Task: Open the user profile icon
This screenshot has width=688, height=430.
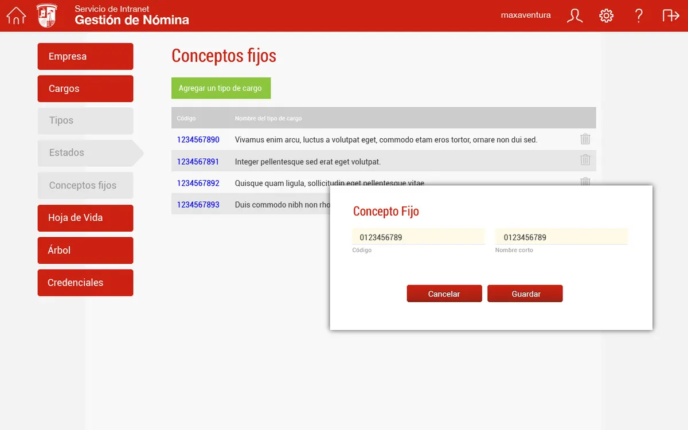Action: pos(574,15)
